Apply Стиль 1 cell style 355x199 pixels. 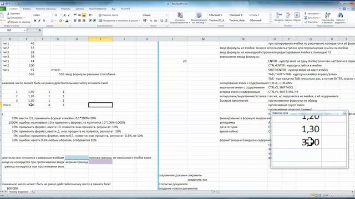coord(255,15)
